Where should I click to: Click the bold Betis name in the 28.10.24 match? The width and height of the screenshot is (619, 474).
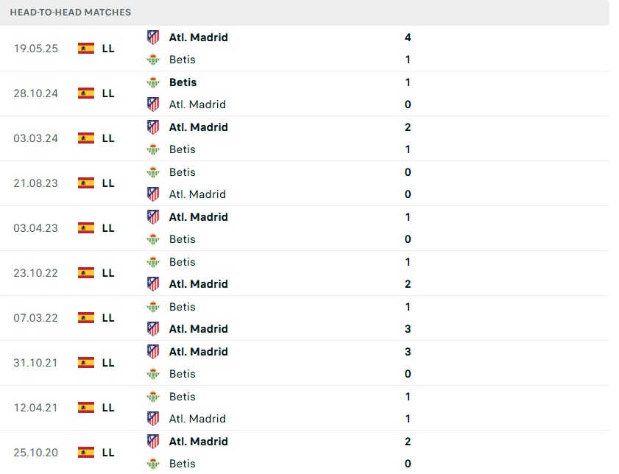click(183, 82)
